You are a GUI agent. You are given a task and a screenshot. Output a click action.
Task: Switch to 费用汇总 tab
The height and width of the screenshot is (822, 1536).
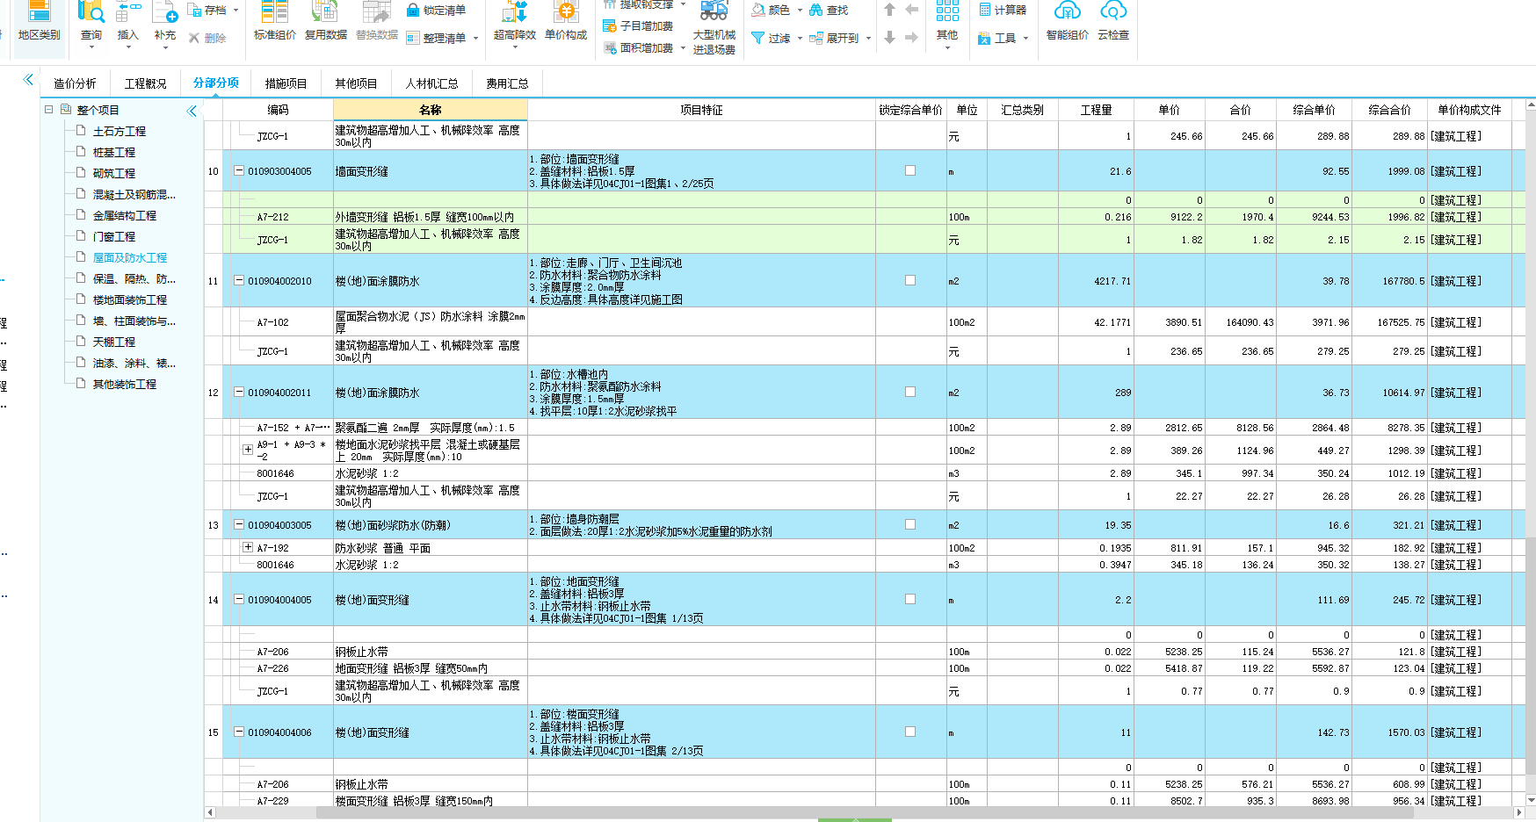[x=507, y=83]
